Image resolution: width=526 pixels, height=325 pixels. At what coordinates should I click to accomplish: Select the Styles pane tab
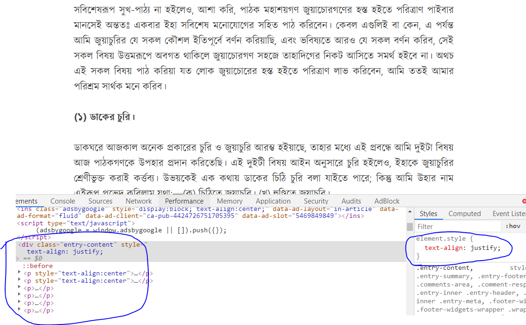tap(428, 214)
